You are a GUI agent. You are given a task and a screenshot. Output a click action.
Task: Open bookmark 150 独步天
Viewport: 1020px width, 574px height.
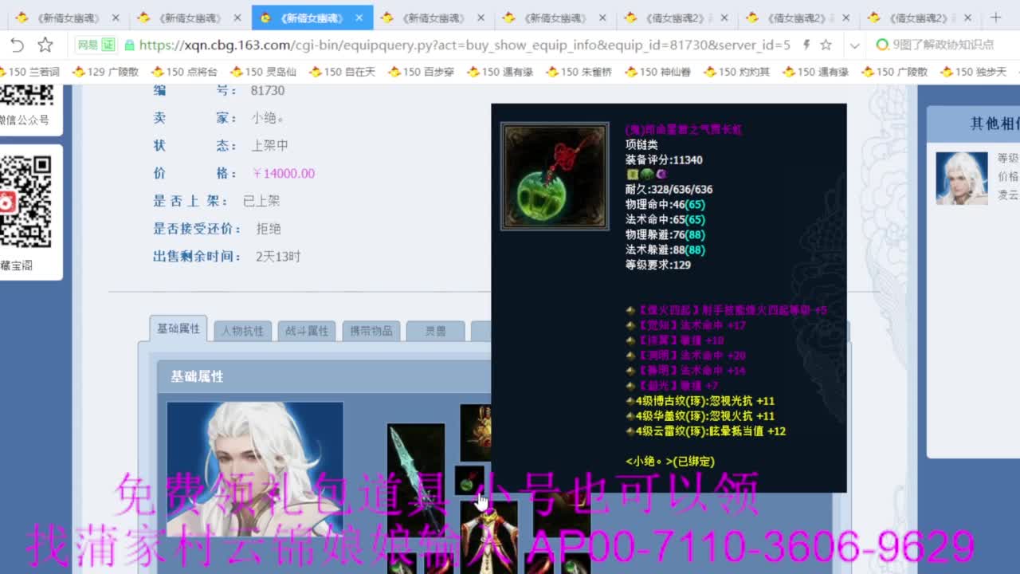tap(973, 72)
